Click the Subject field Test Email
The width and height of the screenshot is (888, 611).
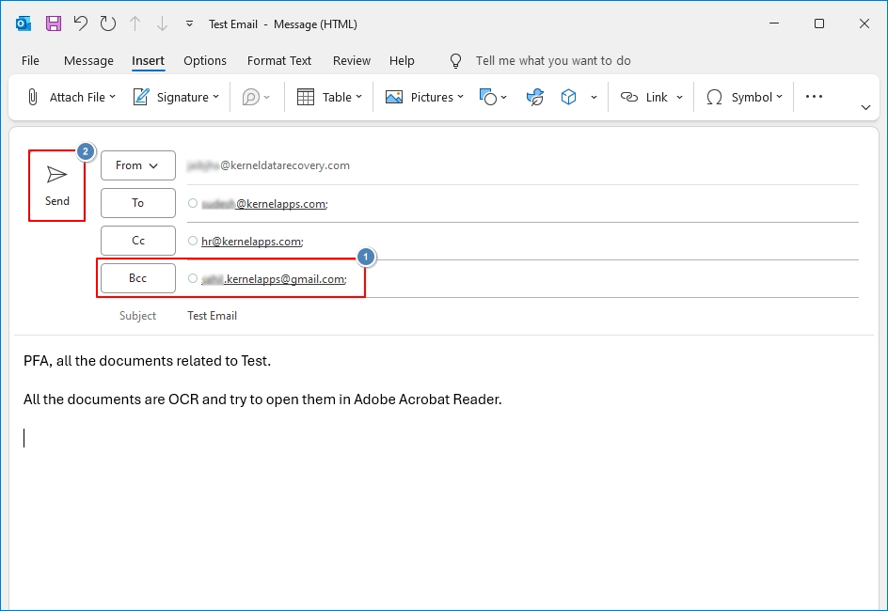(213, 316)
